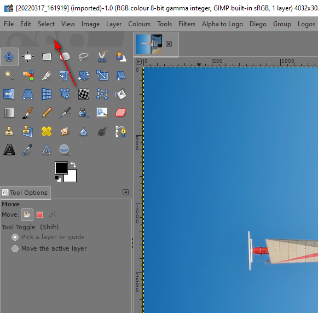Enable Pick a layer or guide option
This screenshot has width=318, height=313.
(x=15, y=237)
